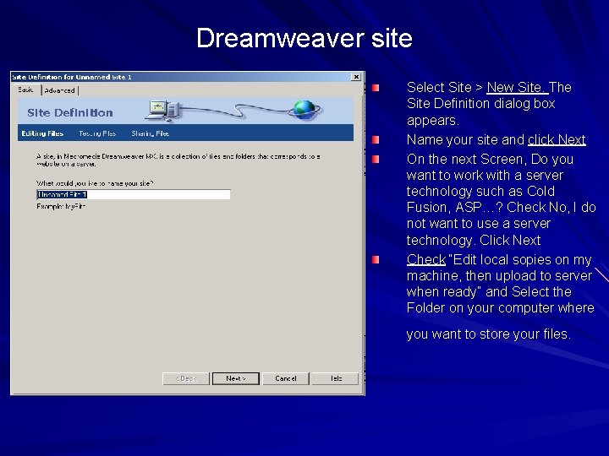Screen dimensions: 609x456
Task: Click the 'Example: MySite' hint text
Action: pos(61,206)
